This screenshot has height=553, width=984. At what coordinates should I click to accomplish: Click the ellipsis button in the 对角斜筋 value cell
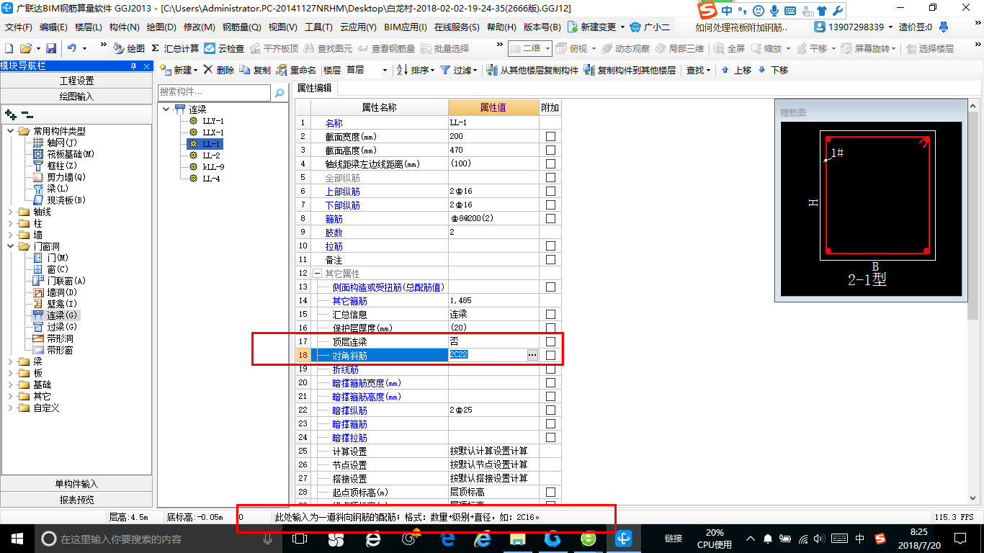(532, 355)
